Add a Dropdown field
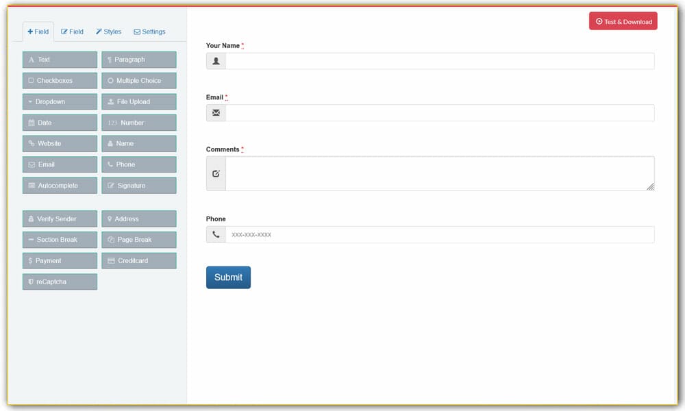The height and width of the screenshot is (411, 685). pyautogui.click(x=60, y=102)
